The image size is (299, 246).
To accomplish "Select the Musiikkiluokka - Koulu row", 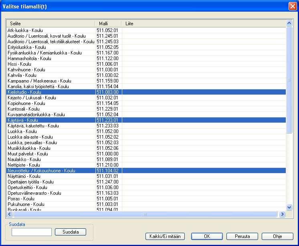I will point(146,148).
